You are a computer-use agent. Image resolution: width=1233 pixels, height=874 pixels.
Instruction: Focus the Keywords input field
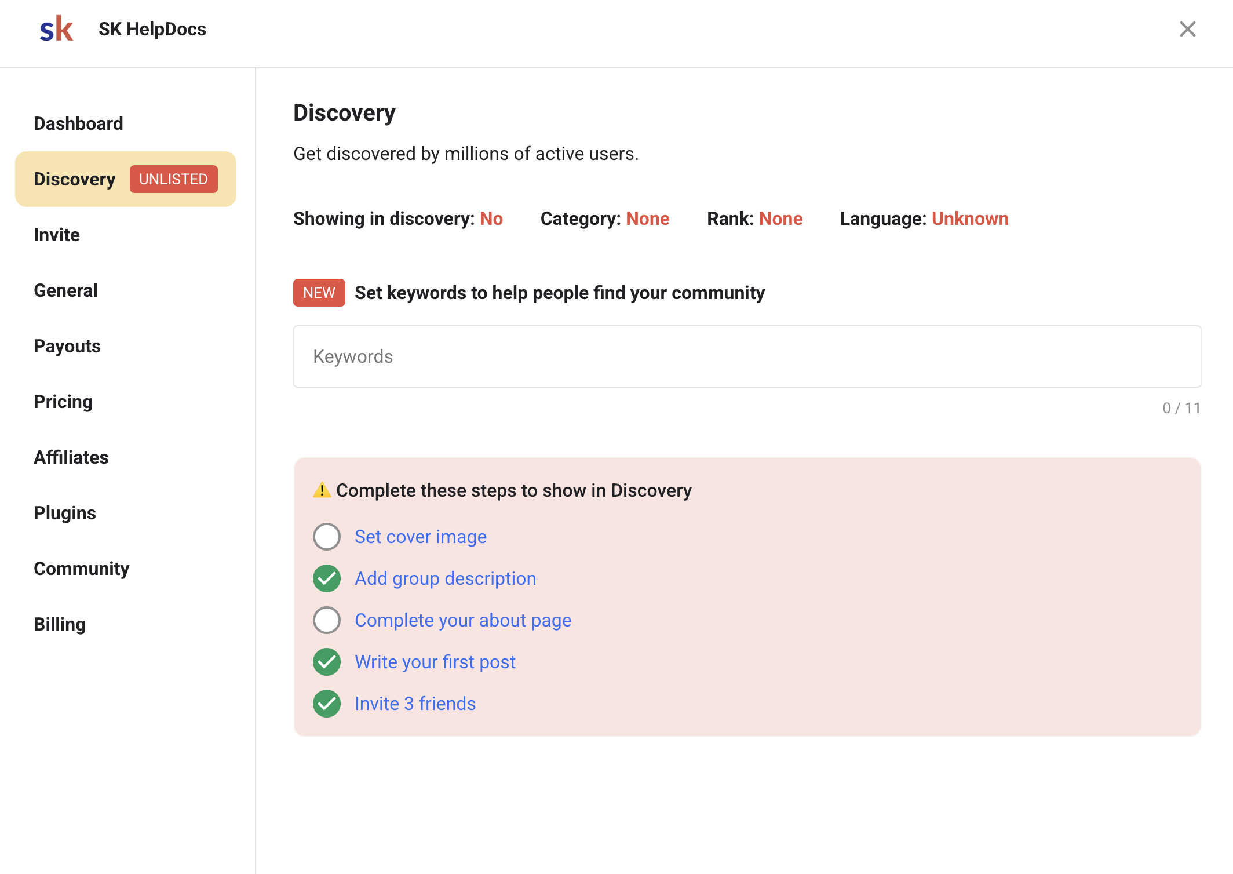click(x=747, y=356)
